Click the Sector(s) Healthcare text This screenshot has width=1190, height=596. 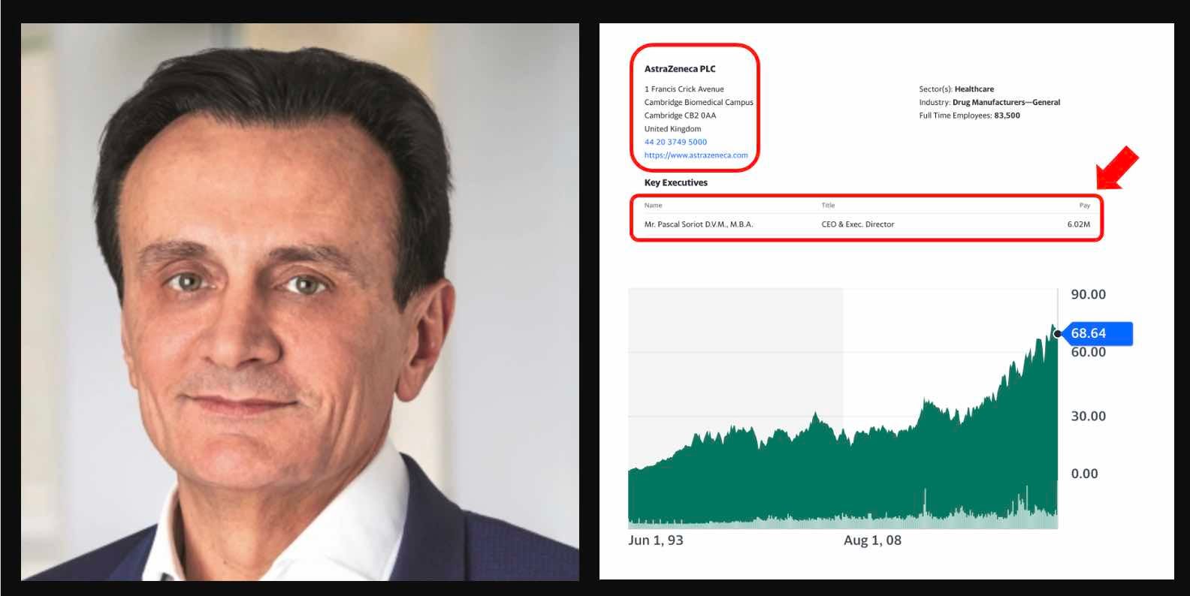(x=956, y=89)
